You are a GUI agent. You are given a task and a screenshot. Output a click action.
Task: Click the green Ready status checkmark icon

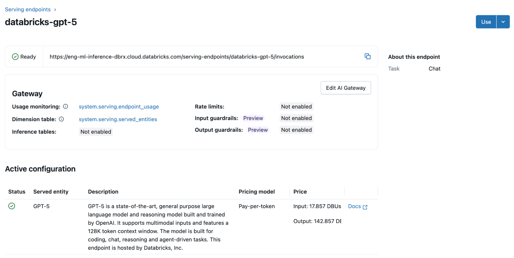pos(15,57)
